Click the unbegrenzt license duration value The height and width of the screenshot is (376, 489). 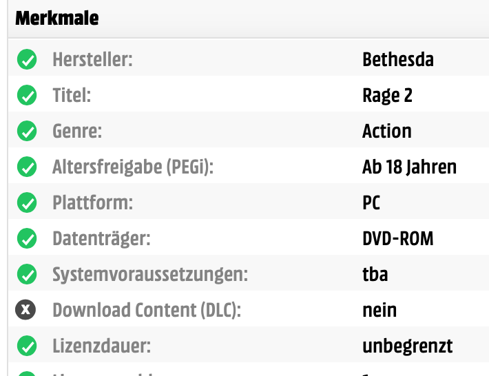click(x=407, y=346)
